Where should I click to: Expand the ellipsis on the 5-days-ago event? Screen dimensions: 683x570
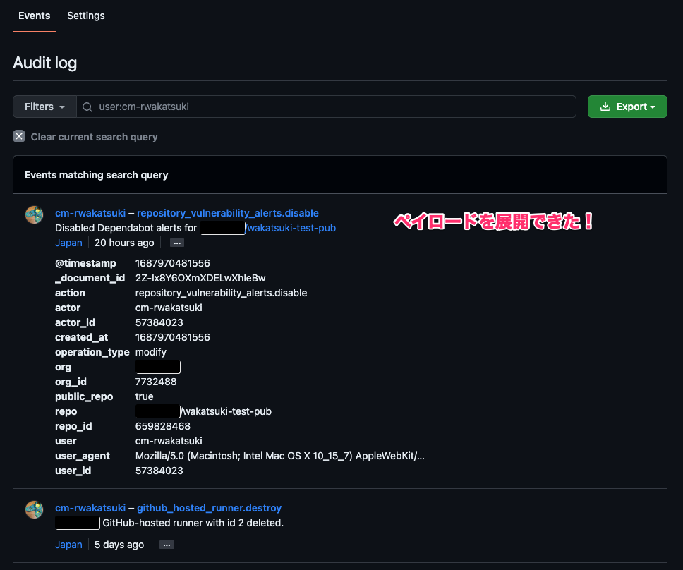[x=167, y=545]
